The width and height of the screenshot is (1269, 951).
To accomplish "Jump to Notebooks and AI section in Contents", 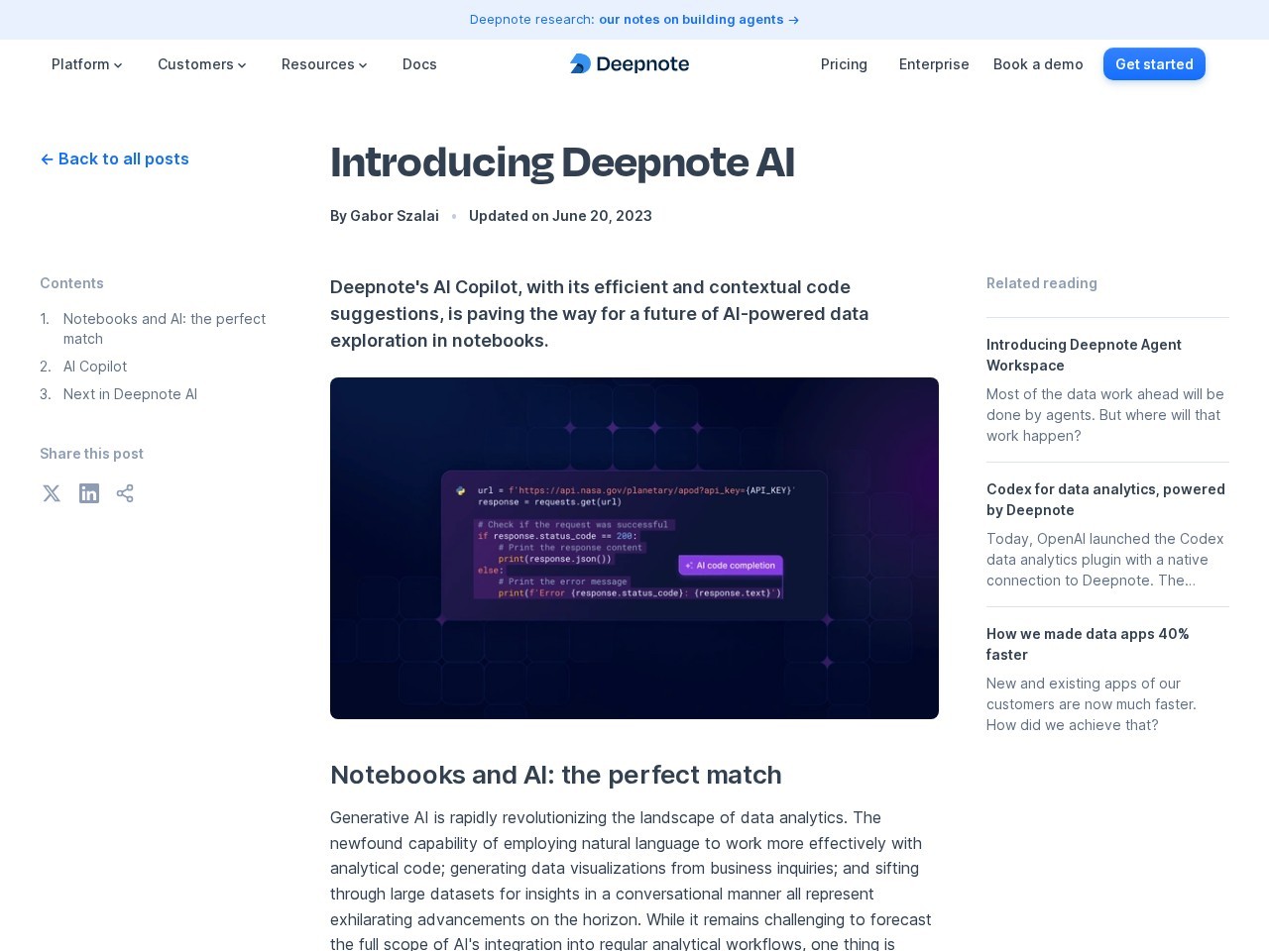I will coord(165,329).
